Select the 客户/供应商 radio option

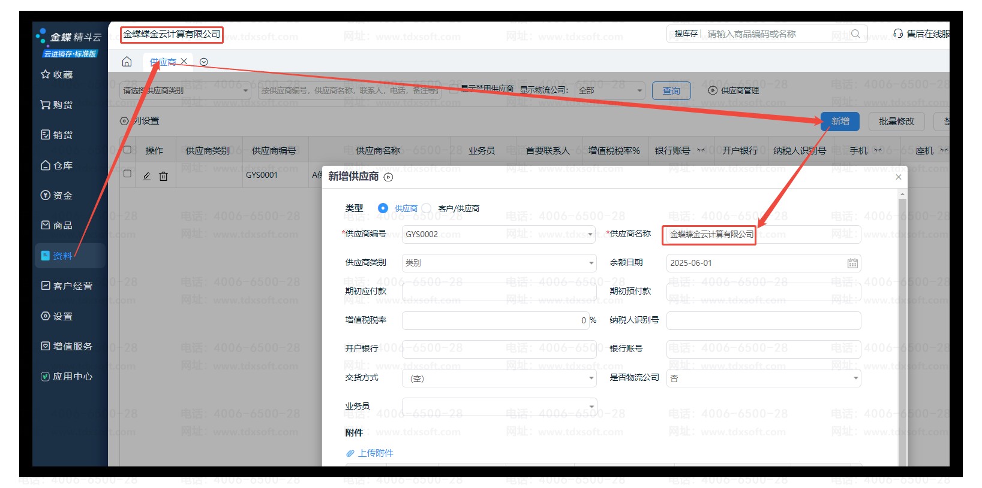(x=427, y=208)
